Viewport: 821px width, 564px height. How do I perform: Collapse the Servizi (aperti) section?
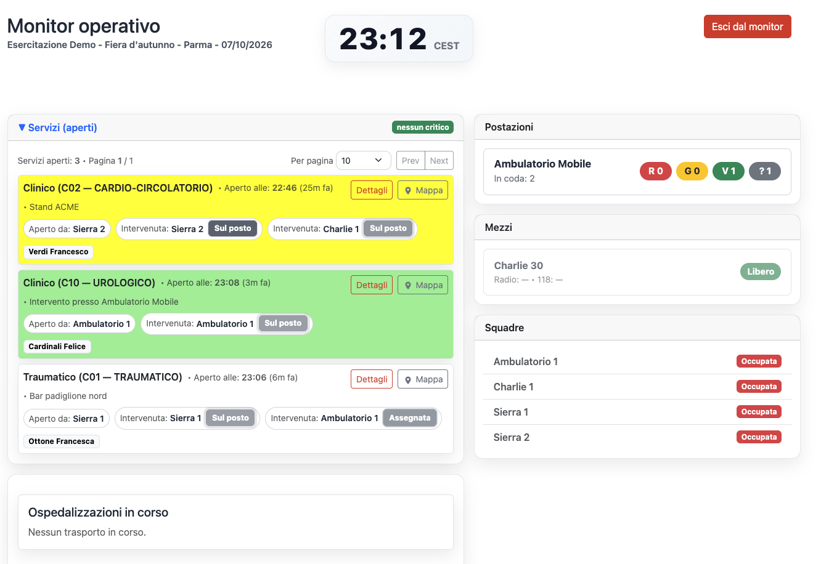pyautogui.click(x=58, y=127)
